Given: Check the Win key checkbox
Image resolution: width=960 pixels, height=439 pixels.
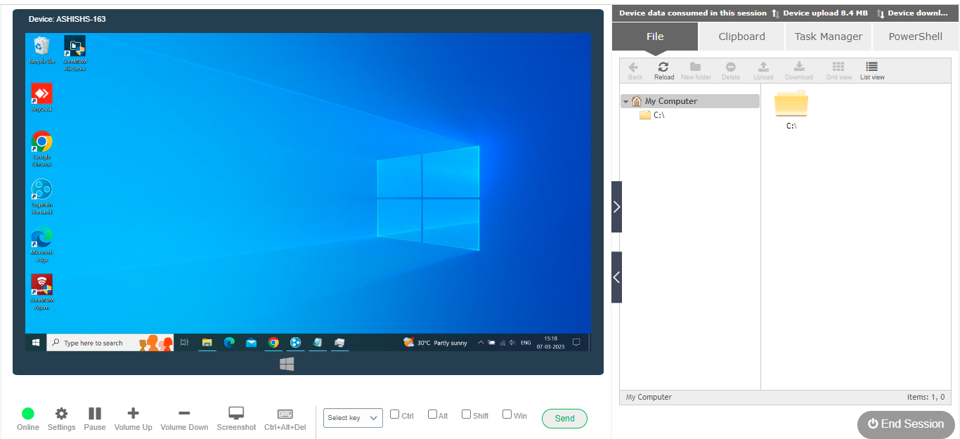Looking at the screenshot, I should click(507, 414).
